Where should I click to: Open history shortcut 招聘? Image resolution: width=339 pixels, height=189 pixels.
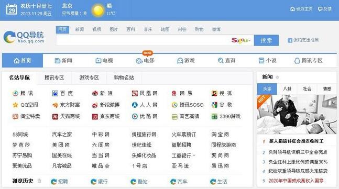pyautogui.click(x=59, y=182)
